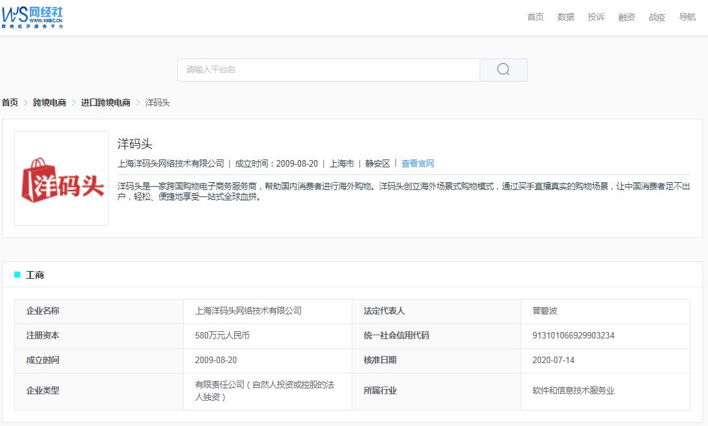Open the 首页 navigation menu item

(x=535, y=18)
